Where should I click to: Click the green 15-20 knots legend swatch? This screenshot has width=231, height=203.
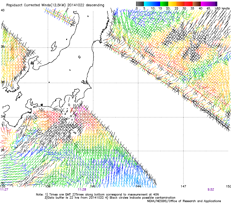point(164,4)
